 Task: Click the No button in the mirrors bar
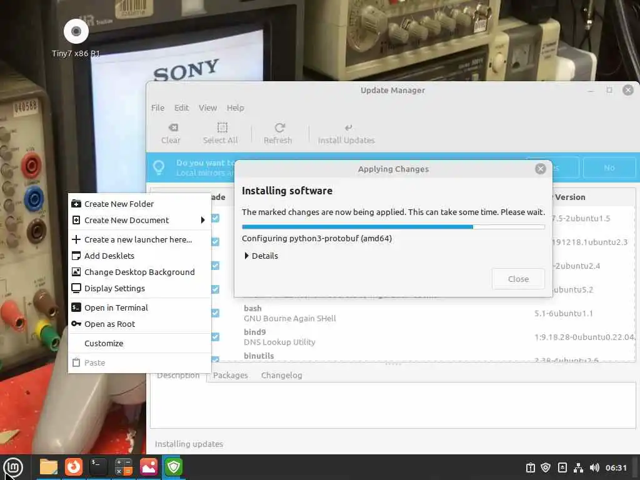[x=609, y=167]
